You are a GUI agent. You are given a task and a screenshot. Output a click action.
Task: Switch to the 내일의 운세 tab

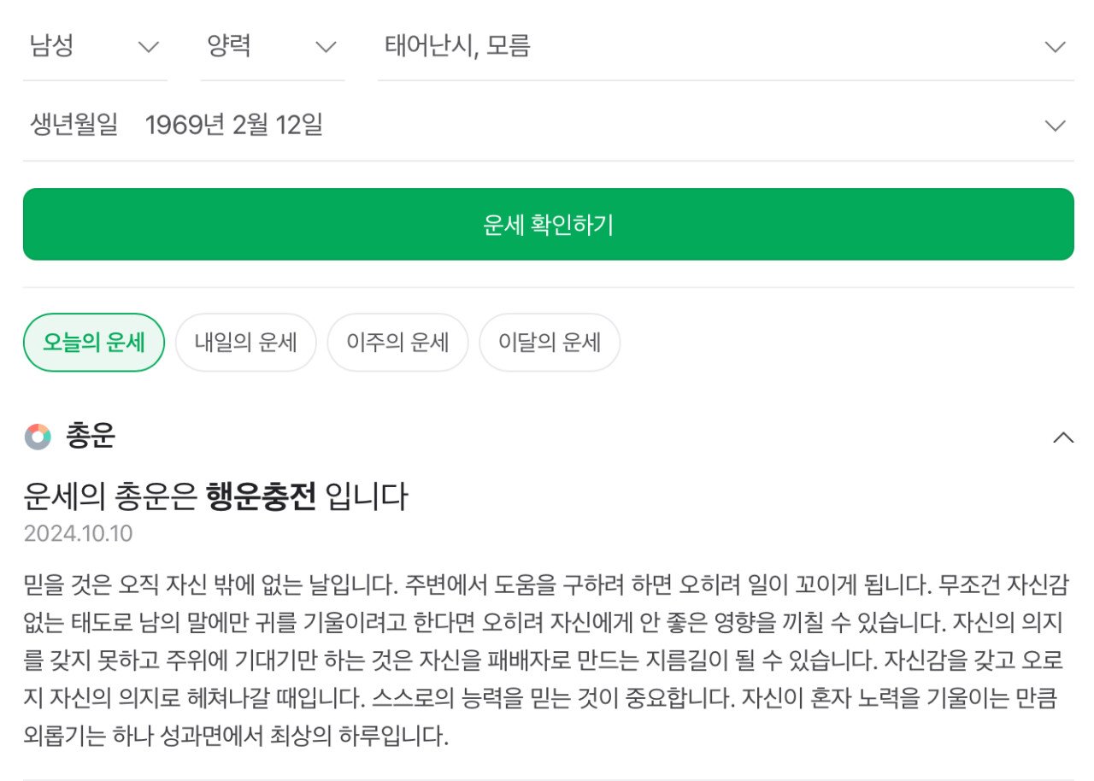tap(246, 343)
